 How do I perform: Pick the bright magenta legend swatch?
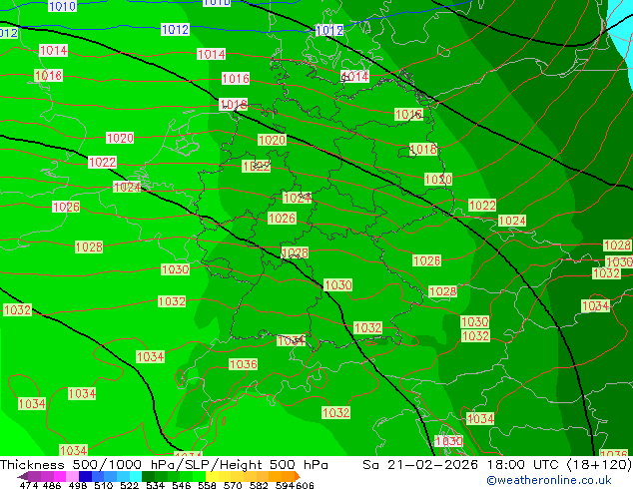click(x=60, y=476)
